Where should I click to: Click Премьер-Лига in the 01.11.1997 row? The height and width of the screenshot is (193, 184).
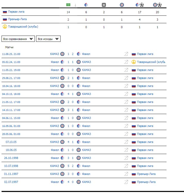pyautogui.click(x=146, y=174)
